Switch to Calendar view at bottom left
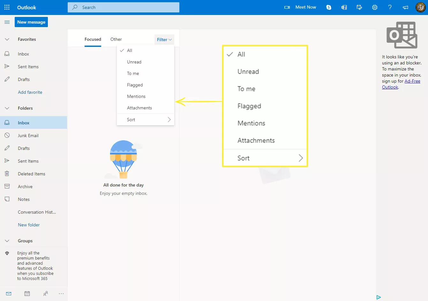428x301 pixels. pos(27,293)
